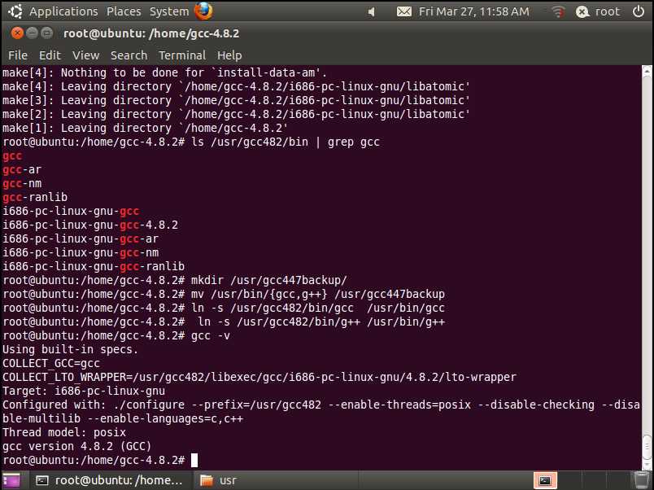Click the 'Thread model: posix' line
This screenshot has width=654, height=490.
(x=64, y=432)
